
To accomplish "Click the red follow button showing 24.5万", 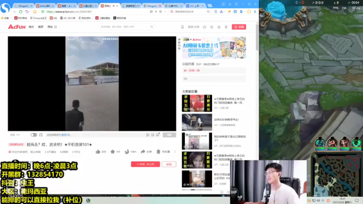I will (145, 164).
